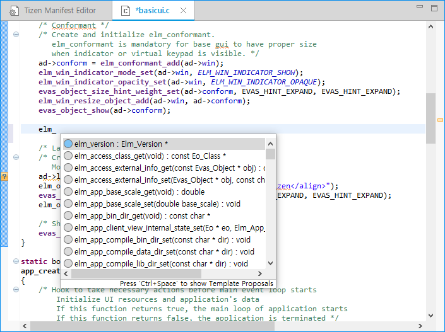
Task: Click the warning marker in the left gutter
Action: pos(4,177)
